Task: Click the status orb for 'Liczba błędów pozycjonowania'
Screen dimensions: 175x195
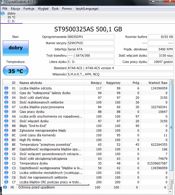Action: (x=6, y=107)
